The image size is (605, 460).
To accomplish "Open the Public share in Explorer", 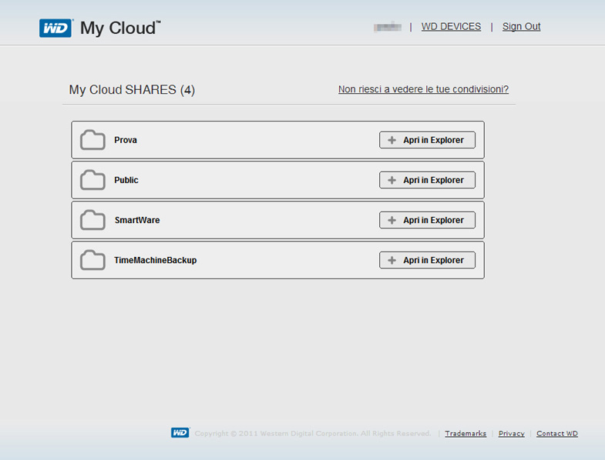I will 427,180.
